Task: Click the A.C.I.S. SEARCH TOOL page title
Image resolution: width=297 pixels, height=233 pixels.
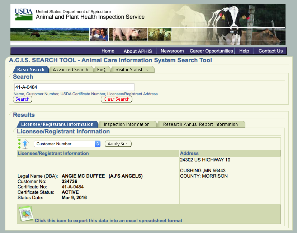Action: coord(110,60)
